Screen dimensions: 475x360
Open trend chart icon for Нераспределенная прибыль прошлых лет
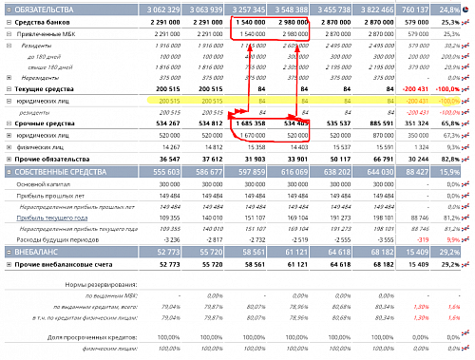coord(465,207)
